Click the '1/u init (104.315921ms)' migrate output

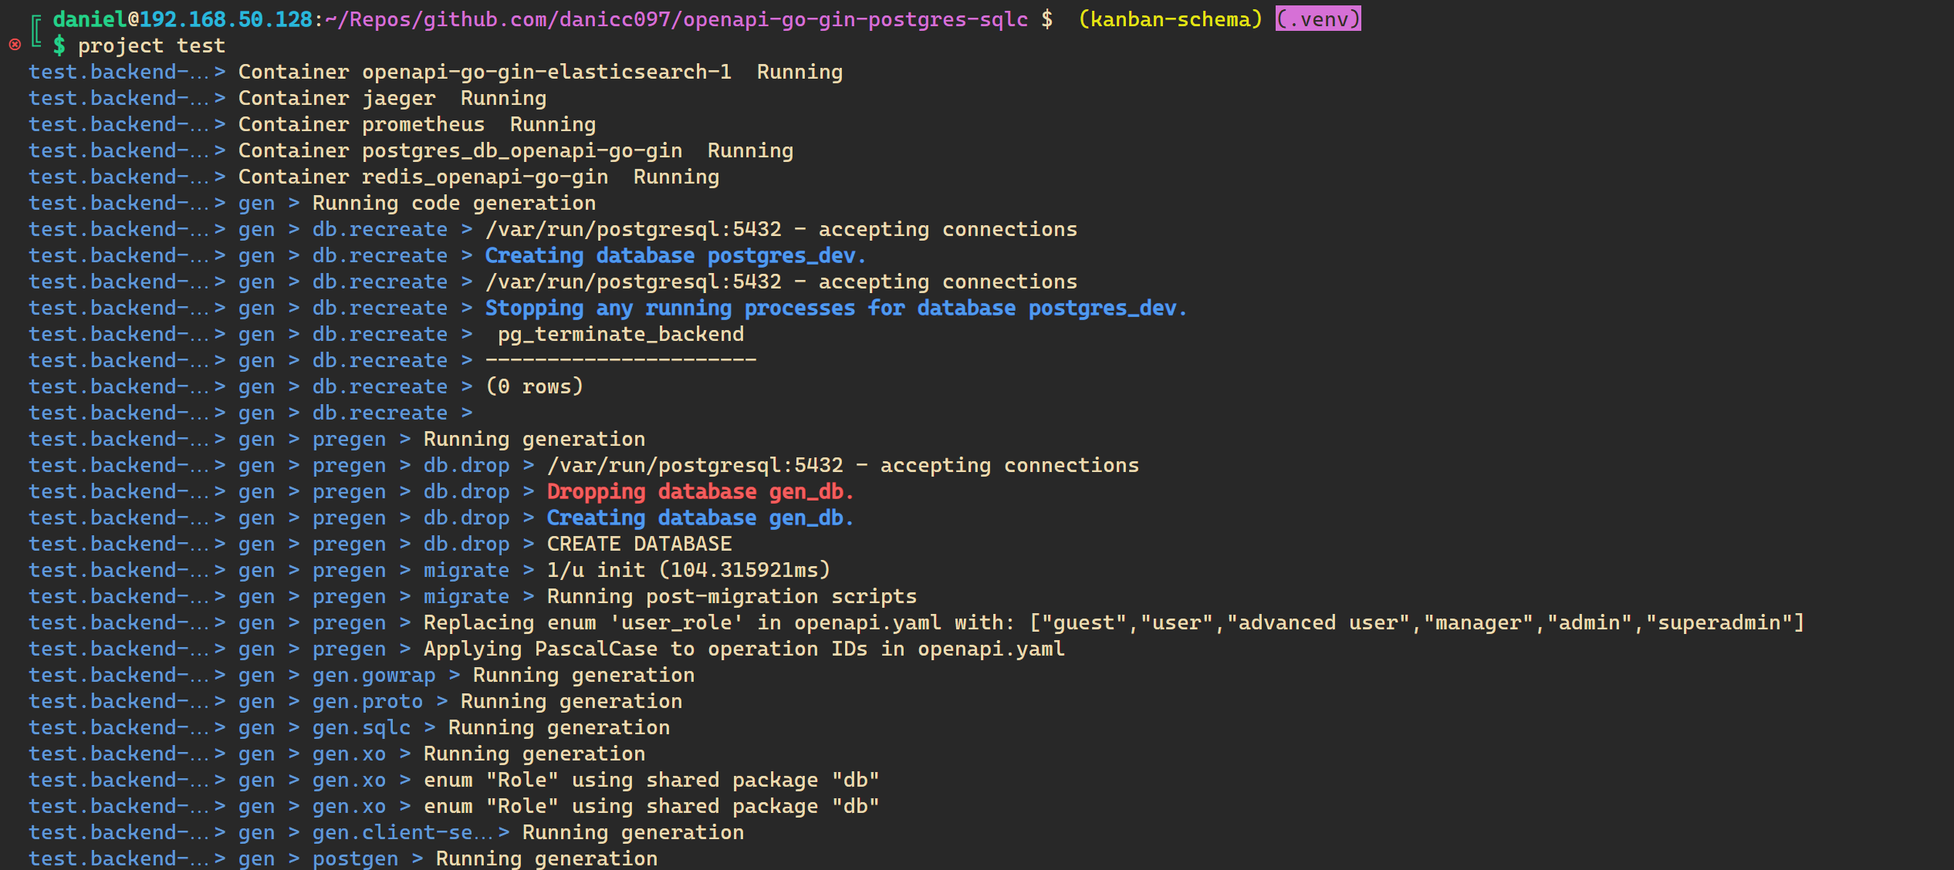click(688, 570)
